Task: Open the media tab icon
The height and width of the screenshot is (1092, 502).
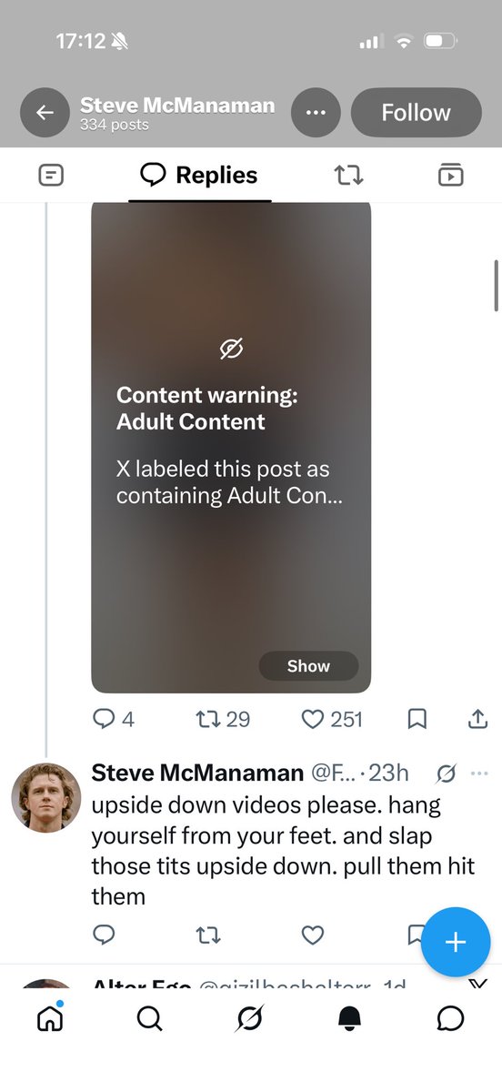Action: coord(450,175)
